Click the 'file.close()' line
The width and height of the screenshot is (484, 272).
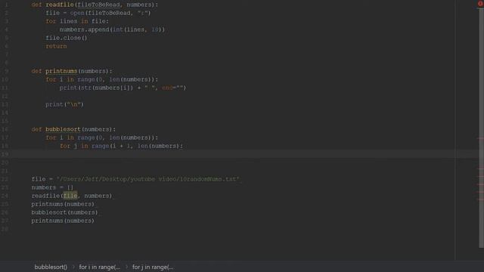coord(67,38)
